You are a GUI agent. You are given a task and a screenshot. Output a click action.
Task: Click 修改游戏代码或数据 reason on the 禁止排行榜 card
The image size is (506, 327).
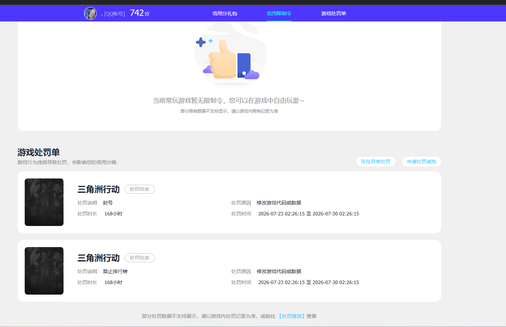point(279,271)
